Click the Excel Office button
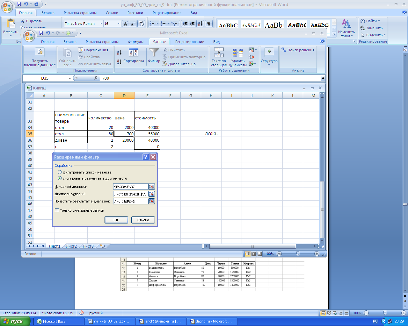The height and width of the screenshot is (326, 408). [x=29, y=36]
